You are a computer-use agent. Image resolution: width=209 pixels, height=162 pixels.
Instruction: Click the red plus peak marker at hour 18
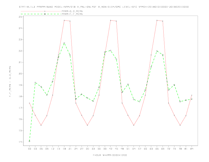point(64,20)
